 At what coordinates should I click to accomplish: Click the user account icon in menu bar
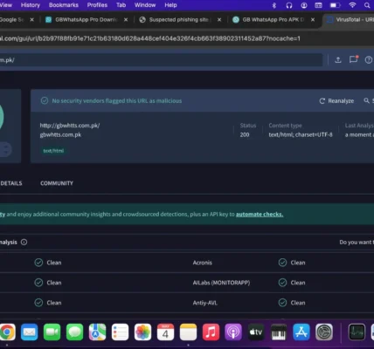(304, 5)
